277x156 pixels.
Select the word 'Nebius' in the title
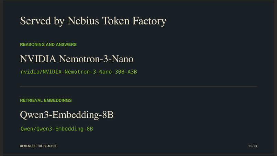click(83, 21)
